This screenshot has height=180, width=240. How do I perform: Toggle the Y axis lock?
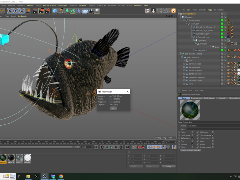16,11
